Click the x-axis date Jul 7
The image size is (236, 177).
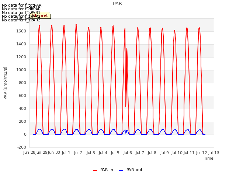(140, 153)
